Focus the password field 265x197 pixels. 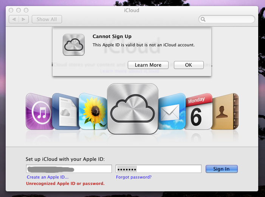coord(158,169)
